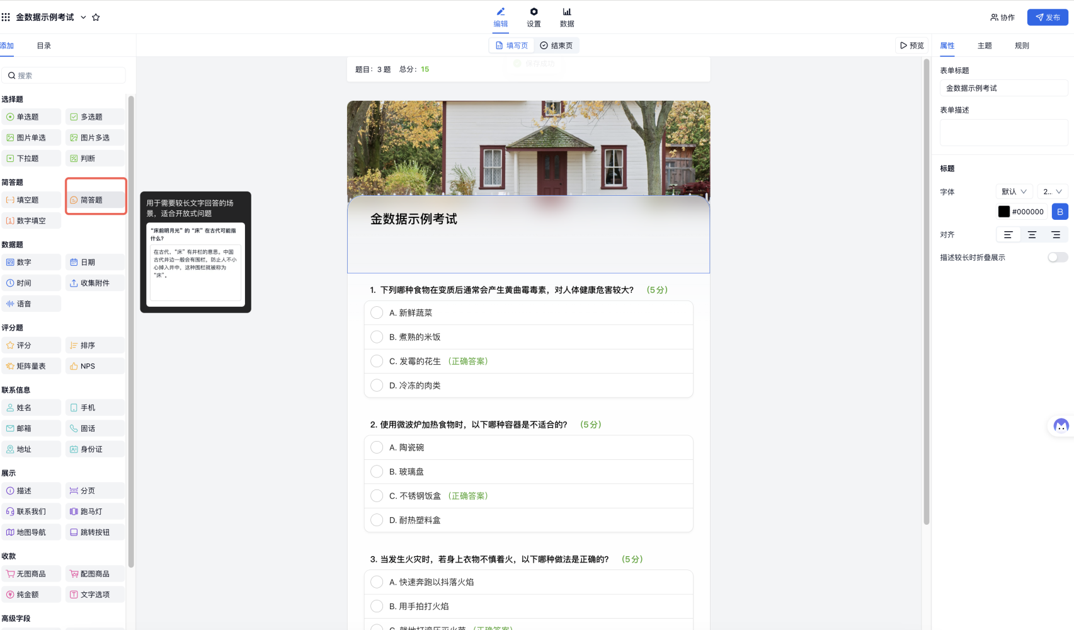Image resolution: width=1074 pixels, height=630 pixels.
Task: Open the app grid menu icon
Action: [x=6, y=18]
